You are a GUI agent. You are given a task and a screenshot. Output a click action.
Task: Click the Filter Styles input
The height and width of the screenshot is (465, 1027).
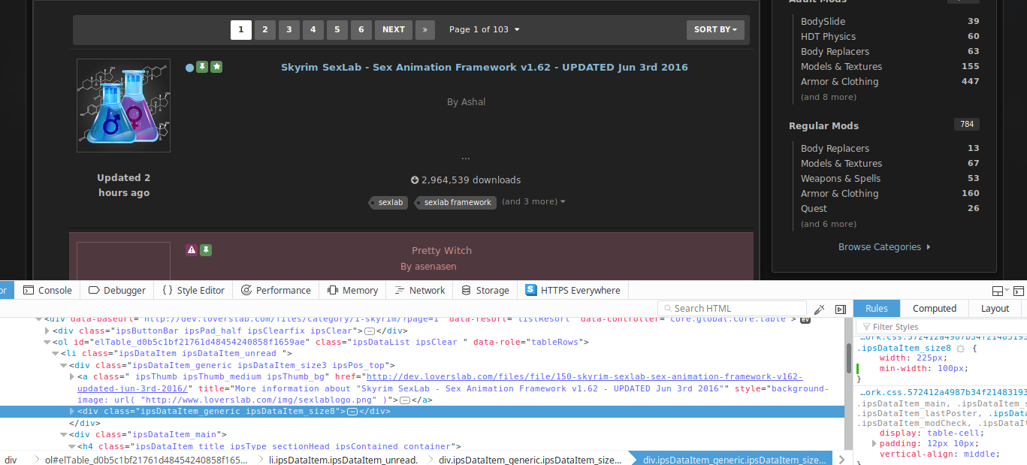click(x=939, y=327)
